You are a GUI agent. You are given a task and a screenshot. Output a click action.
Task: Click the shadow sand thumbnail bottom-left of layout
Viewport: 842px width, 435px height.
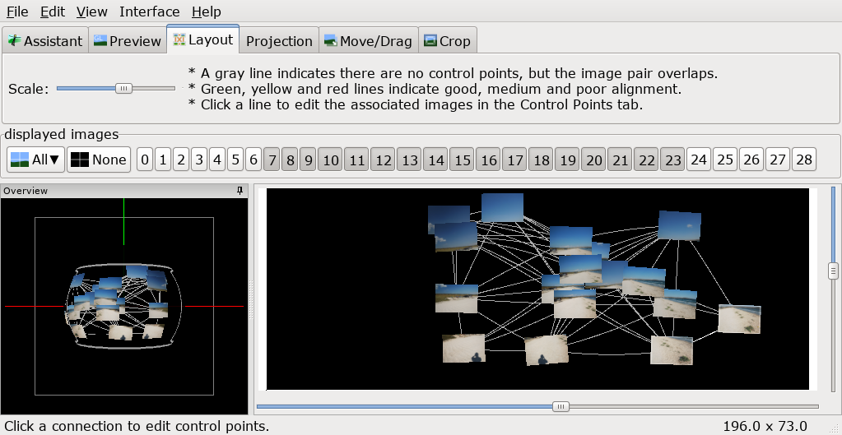pyautogui.click(x=464, y=348)
